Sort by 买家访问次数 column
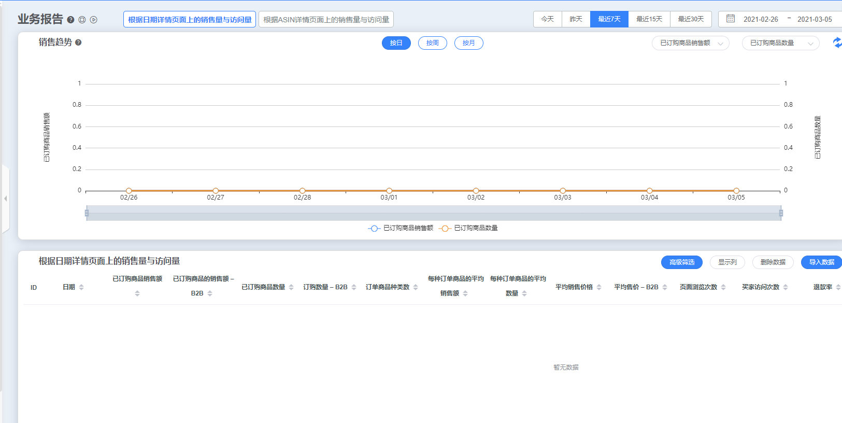842x423 pixels. pos(786,287)
